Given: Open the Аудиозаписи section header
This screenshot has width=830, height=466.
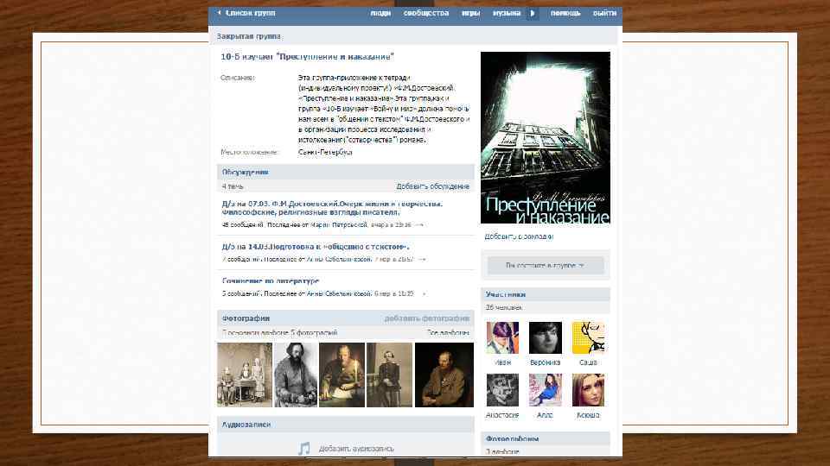Looking at the screenshot, I should click(x=346, y=425).
